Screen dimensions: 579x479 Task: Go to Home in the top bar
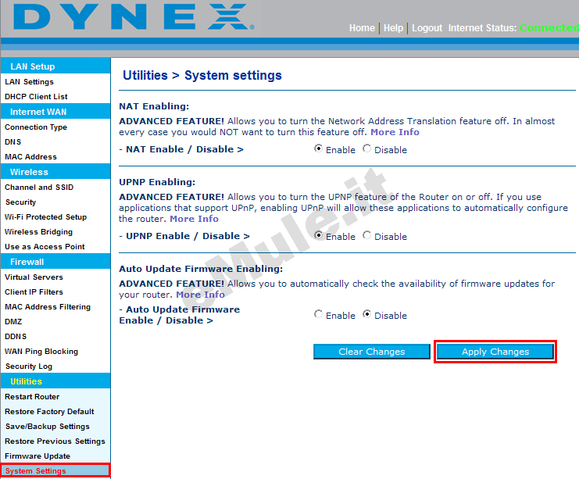[x=362, y=28]
